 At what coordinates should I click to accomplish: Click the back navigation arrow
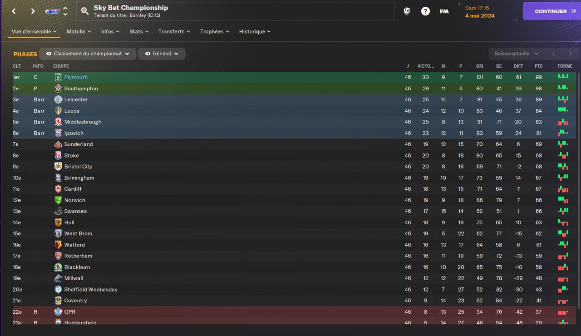(x=14, y=11)
